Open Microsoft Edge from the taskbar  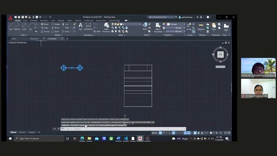82,139
